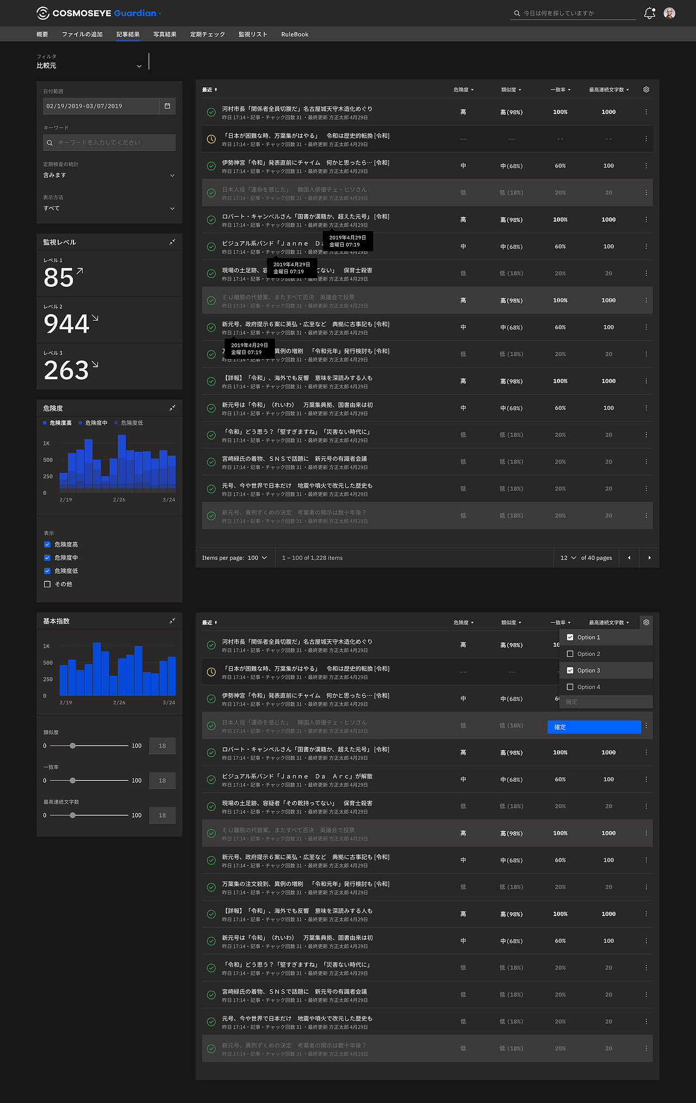Switch to the 概要 tab

42,34
